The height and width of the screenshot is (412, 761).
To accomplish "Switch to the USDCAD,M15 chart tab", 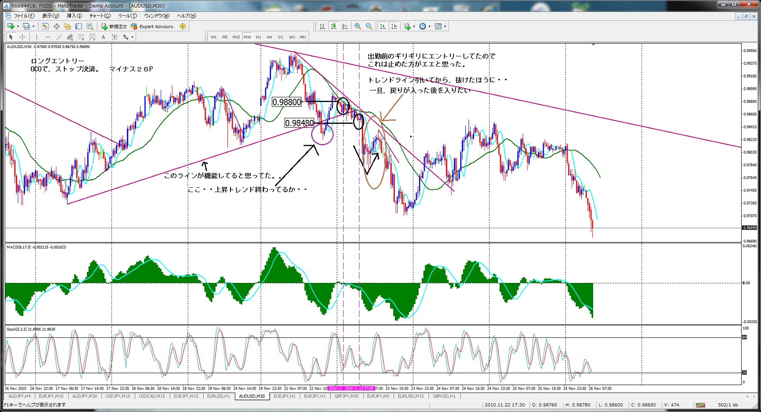I will click(x=152, y=397).
